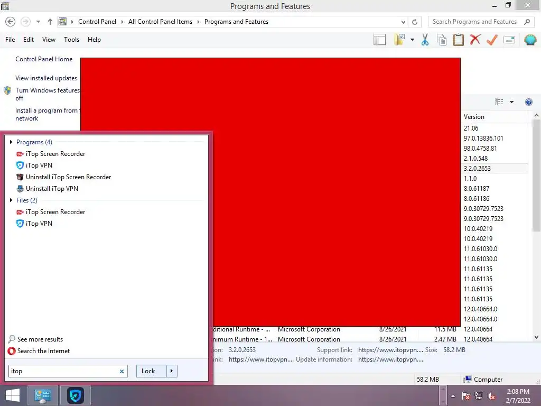Open iTop Screen Recorder under Files
The height and width of the screenshot is (406, 541).
[55, 211]
